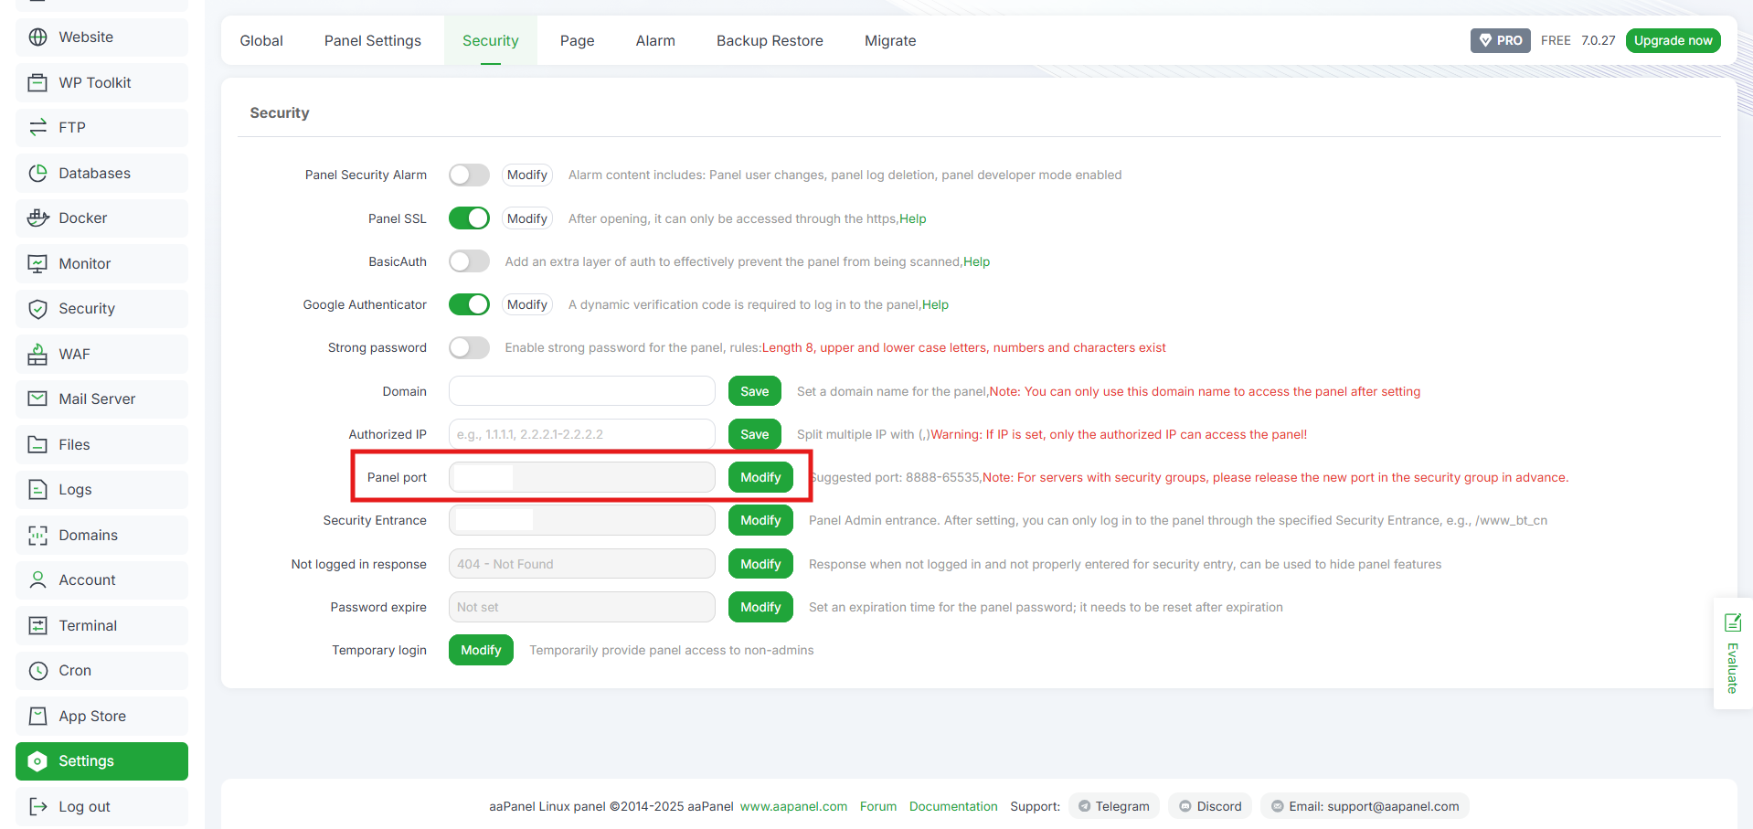Click the Security Entrance field
1753x829 pixels.
point(582,520)
